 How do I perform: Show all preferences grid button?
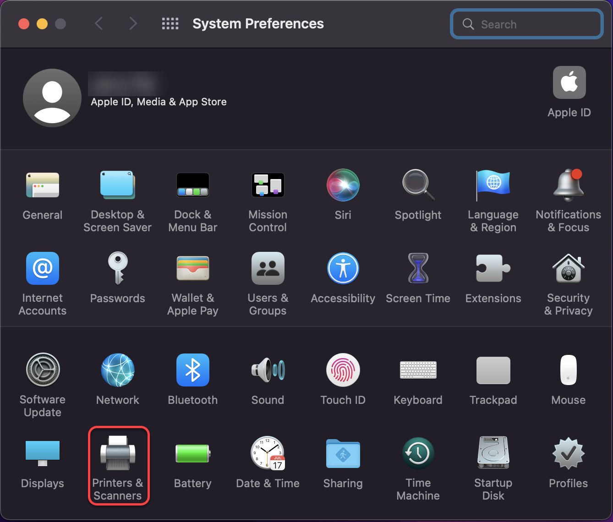pyautogui.click(x=170, y=24)
